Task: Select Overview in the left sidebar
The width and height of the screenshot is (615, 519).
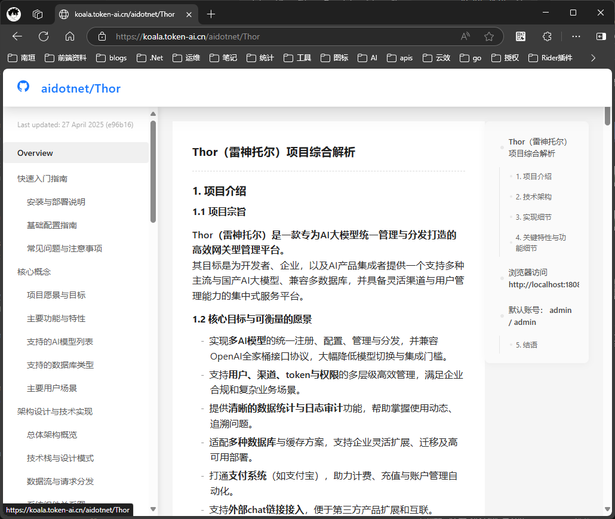Action: point(35,152)
